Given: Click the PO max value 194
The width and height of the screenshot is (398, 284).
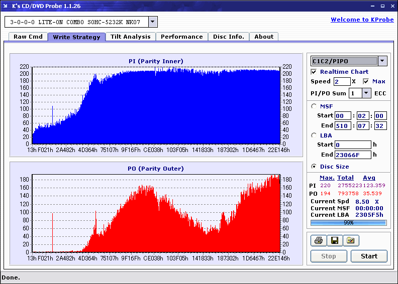Looking at the screenshot, I should [x=326, y=194].
